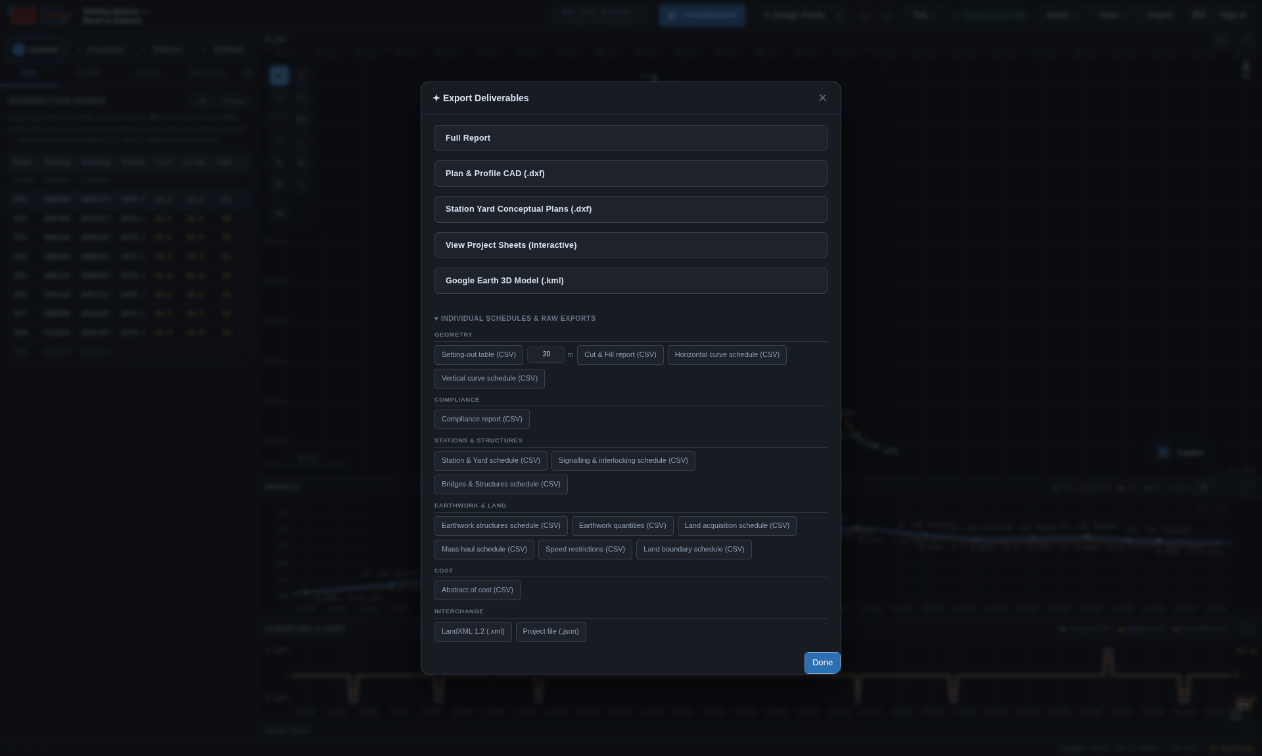Download Land acquisition schedule (CSV)
This screenshot has height=756, width=1262.
pyautogui.click(x=737, y=526)
